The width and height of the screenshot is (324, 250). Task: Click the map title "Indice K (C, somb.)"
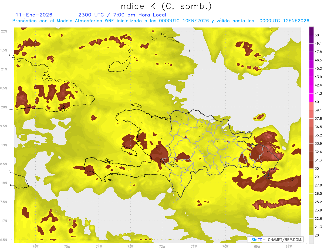coord(165,6)
